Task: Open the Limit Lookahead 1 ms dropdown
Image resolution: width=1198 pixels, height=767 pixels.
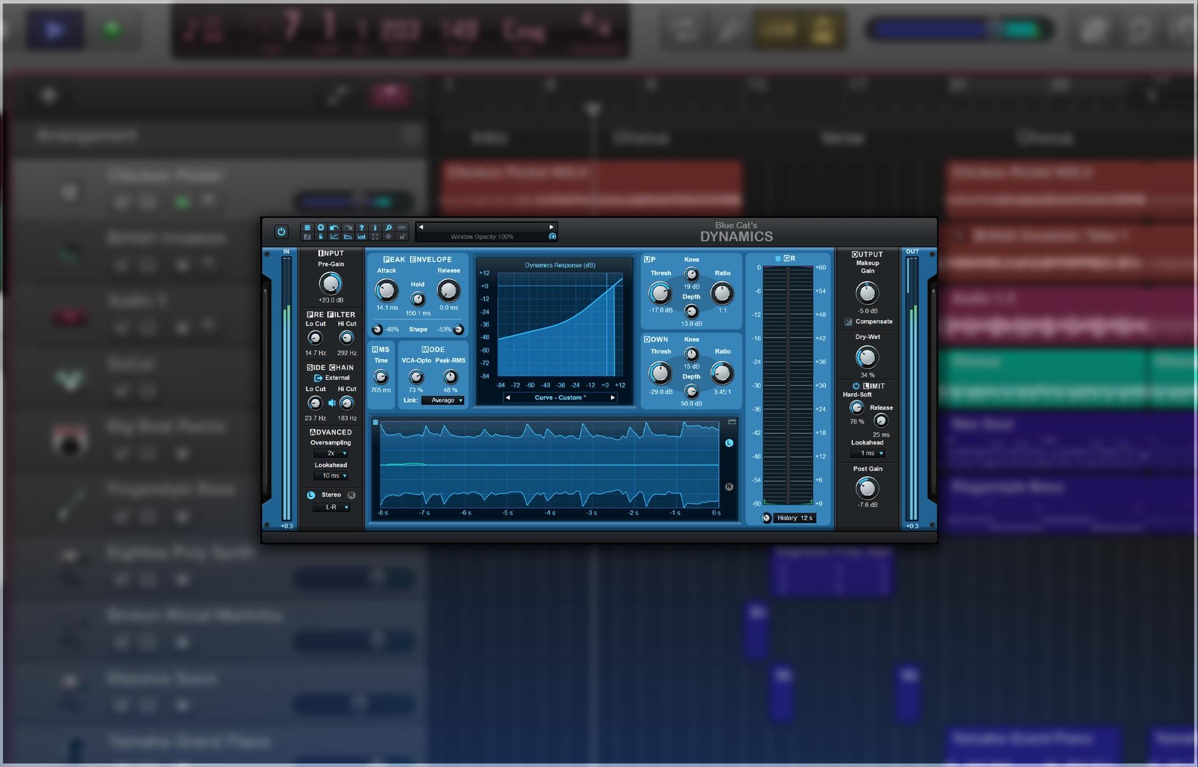Action: tap(867, 453)
